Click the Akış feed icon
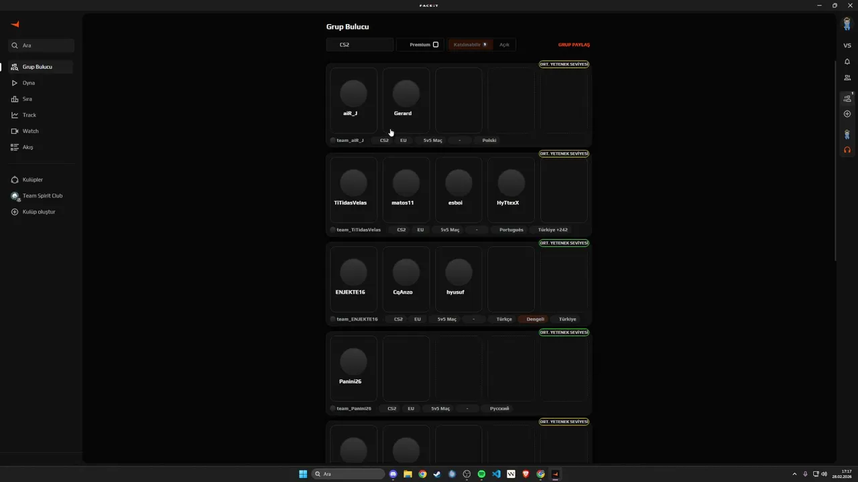Image resolution: width=858 pixels, height=482 pixels. pyautogui.click(x=14, y=147)
